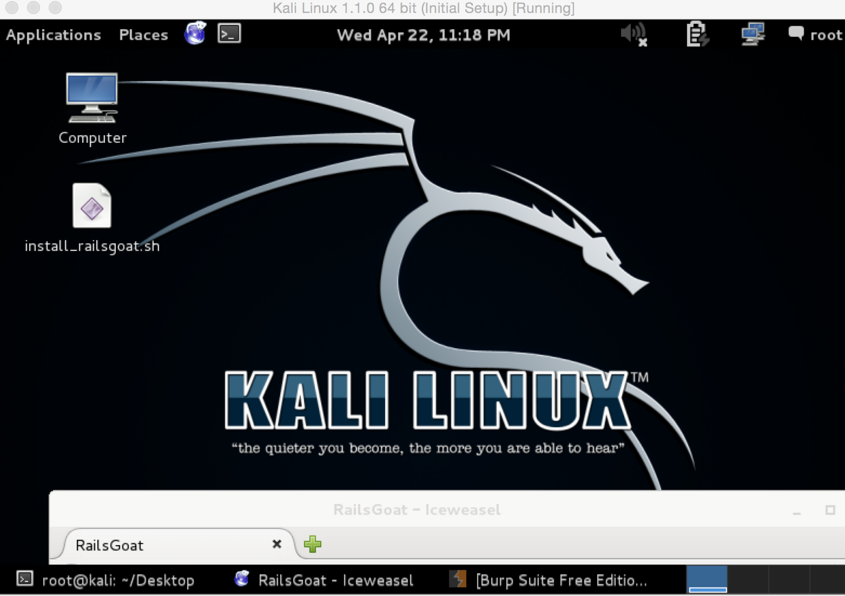Open the root messaging tray icon
The width and height of the screenshot is (845, 596).
coord(797,34)
